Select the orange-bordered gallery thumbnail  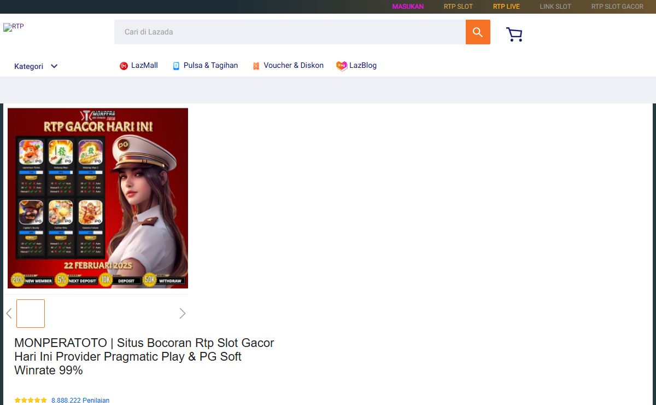pyautogui.click(x=31, y=314)
